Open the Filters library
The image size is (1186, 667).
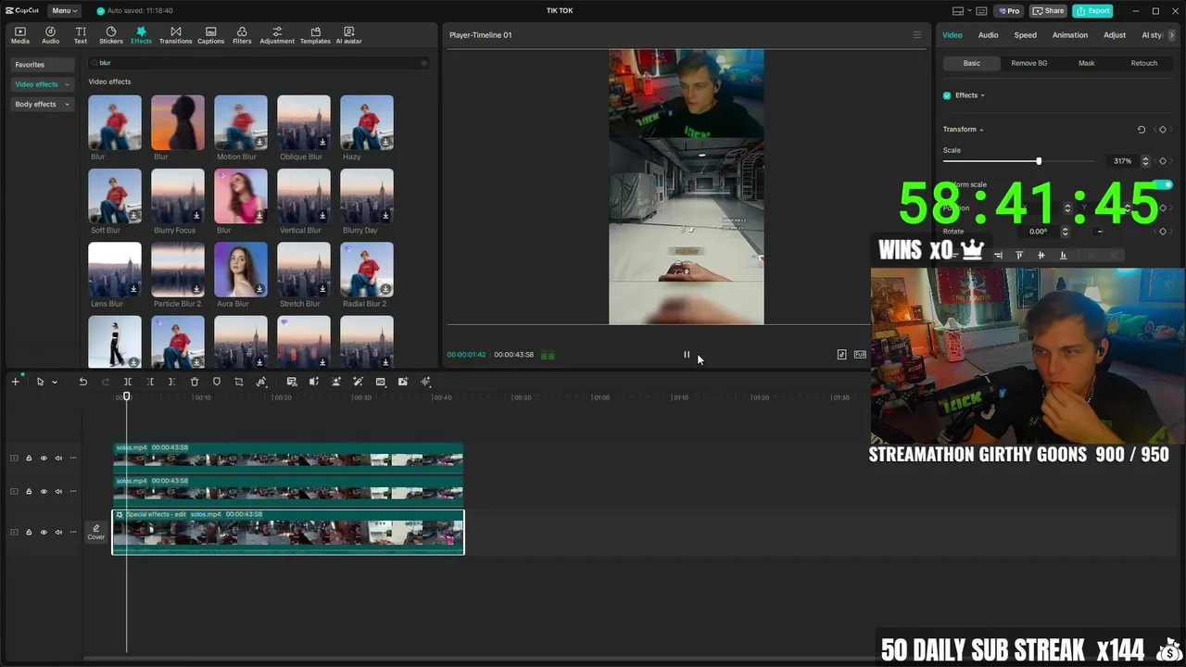pos(242,35)
